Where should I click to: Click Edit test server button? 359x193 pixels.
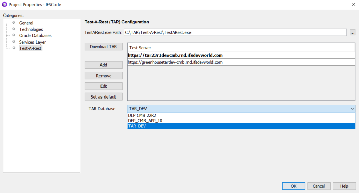(x=103, y=86)
